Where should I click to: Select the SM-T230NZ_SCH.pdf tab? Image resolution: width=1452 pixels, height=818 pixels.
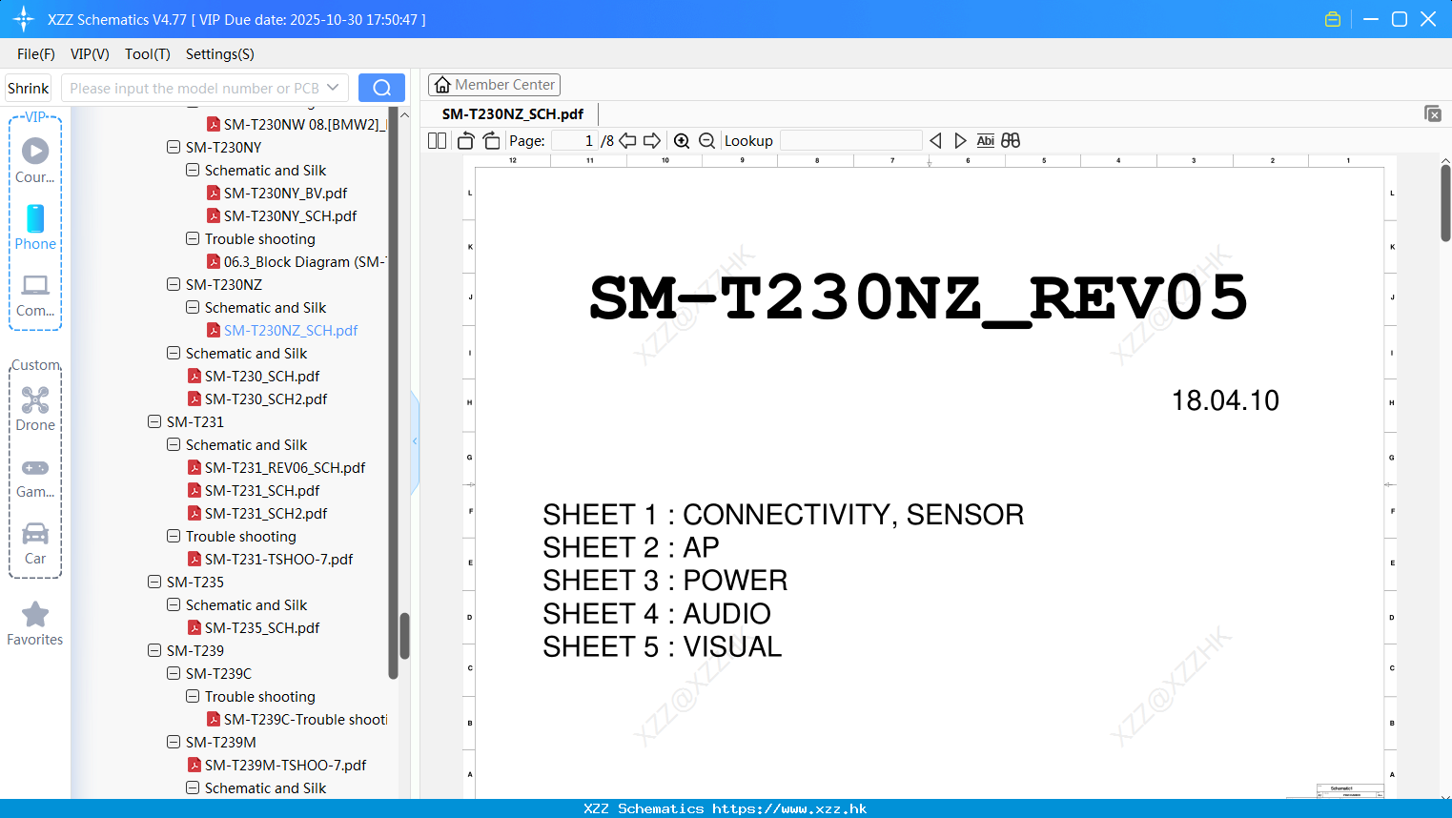pyautogui.click(x=513, y=113)
